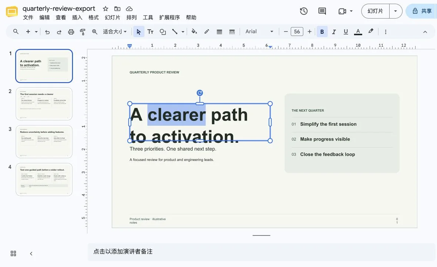Image resolution: width=437 pixels, height=267 pixels.
Task: Open the version history clock icon
Action: click(304, 11)
